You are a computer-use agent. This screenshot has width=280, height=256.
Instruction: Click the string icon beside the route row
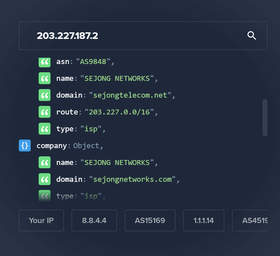coord(45,112)
